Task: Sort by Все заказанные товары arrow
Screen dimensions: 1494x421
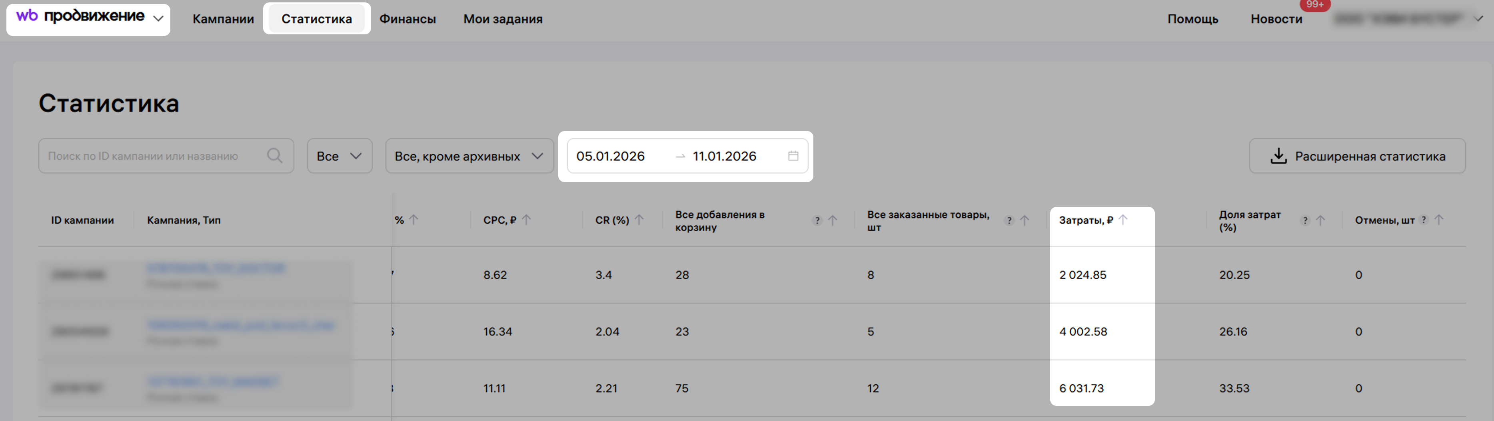Action: coord(1025,220)
